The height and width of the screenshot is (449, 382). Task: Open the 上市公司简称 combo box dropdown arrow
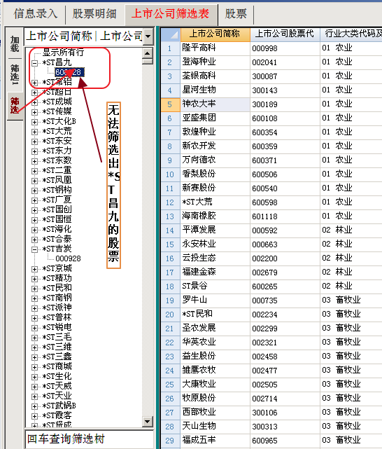(x=148, y=36)
